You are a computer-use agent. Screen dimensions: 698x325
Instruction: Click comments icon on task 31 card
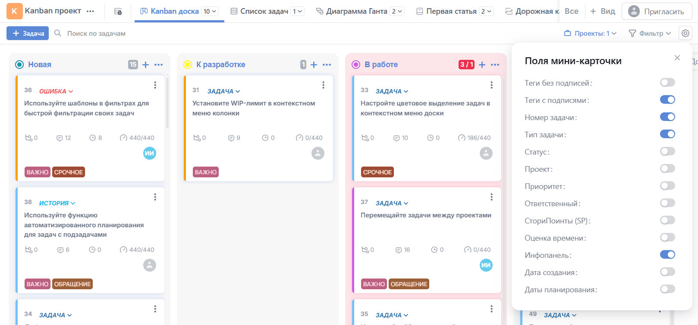click(231, 138)
